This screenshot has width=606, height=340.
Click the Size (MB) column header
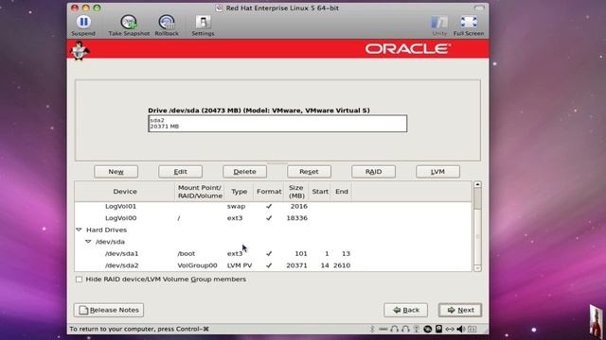tap(296, 192)
